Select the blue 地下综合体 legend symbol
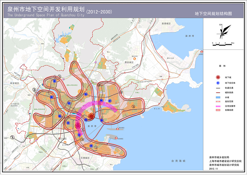The height and width of the screenshot is (175, 247). click(218, 82)
